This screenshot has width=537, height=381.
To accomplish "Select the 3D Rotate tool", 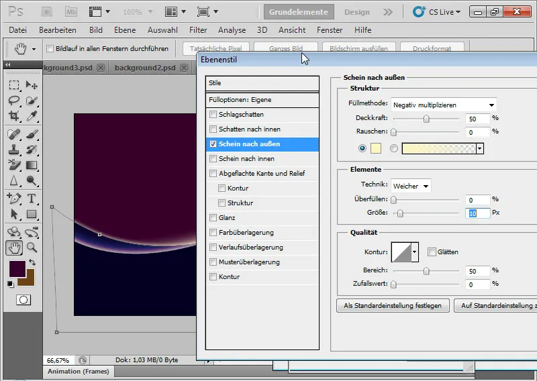I will (14, 231).
